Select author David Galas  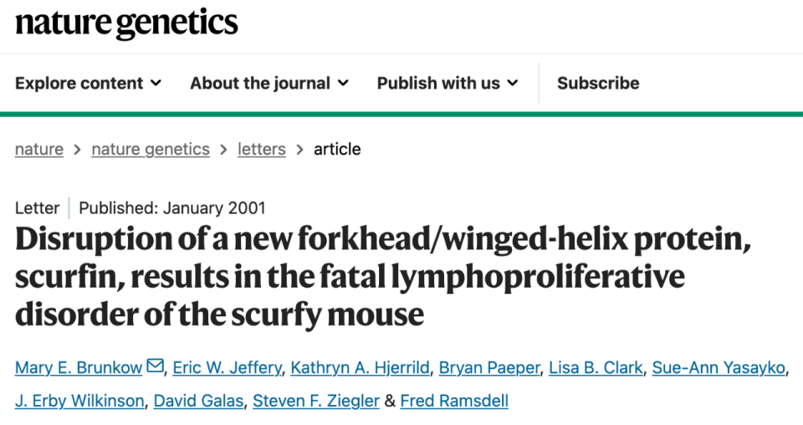[198, 401]
